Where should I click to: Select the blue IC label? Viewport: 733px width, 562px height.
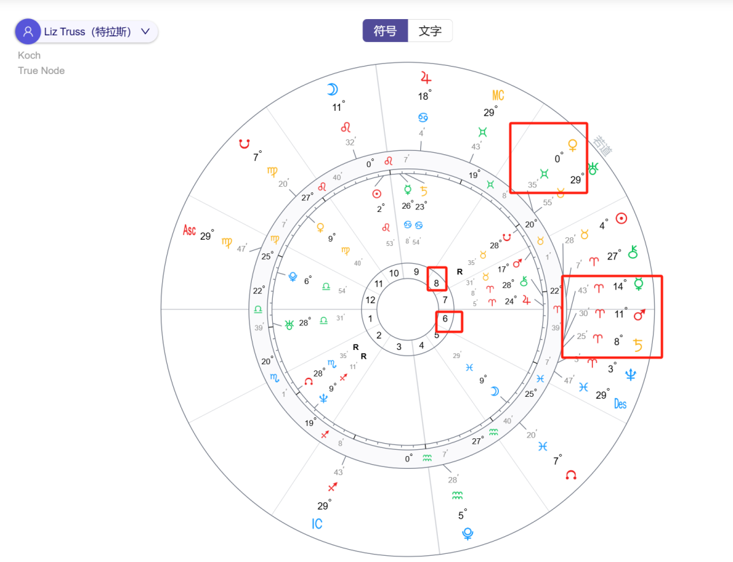coord(317,524)
